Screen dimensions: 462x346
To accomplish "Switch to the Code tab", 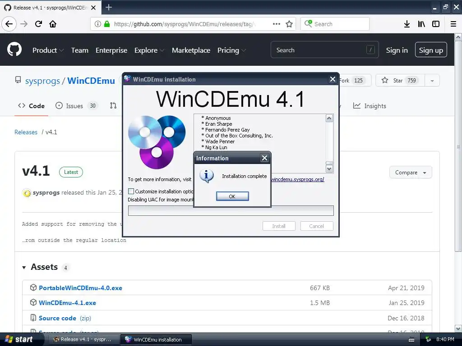I will pos(31,106).
